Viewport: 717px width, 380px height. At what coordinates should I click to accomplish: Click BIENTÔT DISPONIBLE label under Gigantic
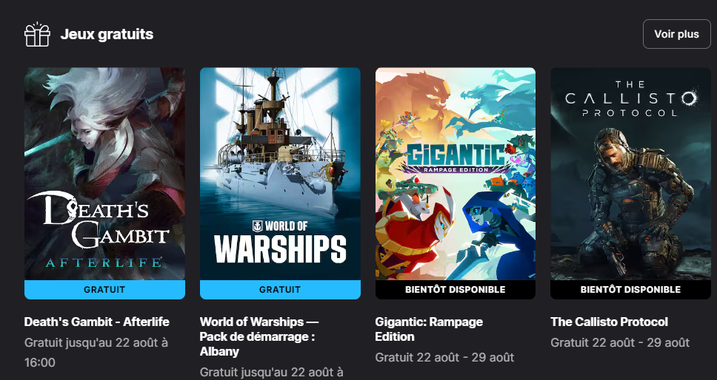pyautogui.click(x=456, y=290)
